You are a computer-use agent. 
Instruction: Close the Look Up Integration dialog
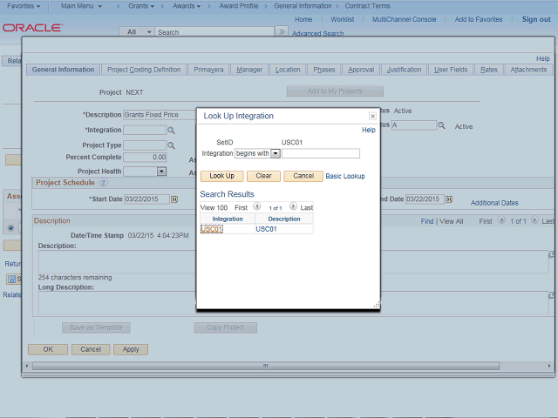pyautogui.click(x=372, y=116)
